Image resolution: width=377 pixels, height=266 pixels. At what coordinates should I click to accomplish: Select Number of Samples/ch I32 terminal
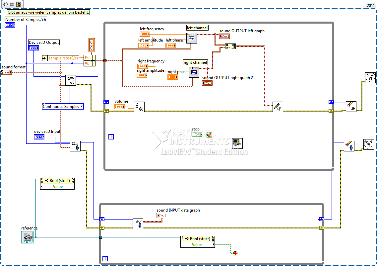[10, 25]
